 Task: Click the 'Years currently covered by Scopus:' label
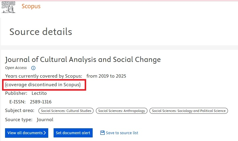pyautogui.click(x=44, y=76)
